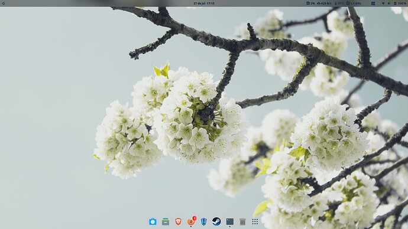This screenshot has height=229, width=408.
Task: Click the CPU usage percentage indicator
Action: click(310, 4)
